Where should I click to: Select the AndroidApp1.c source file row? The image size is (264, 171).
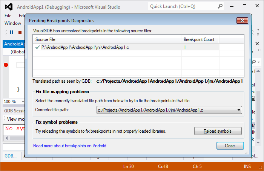point(126,47)
